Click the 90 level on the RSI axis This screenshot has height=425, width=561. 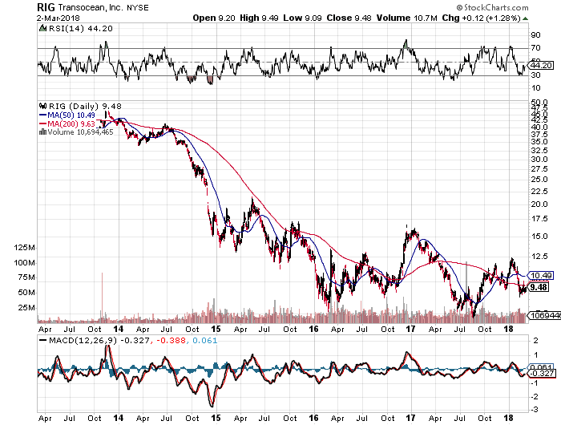pyautogui.click(x=535, y=35)
